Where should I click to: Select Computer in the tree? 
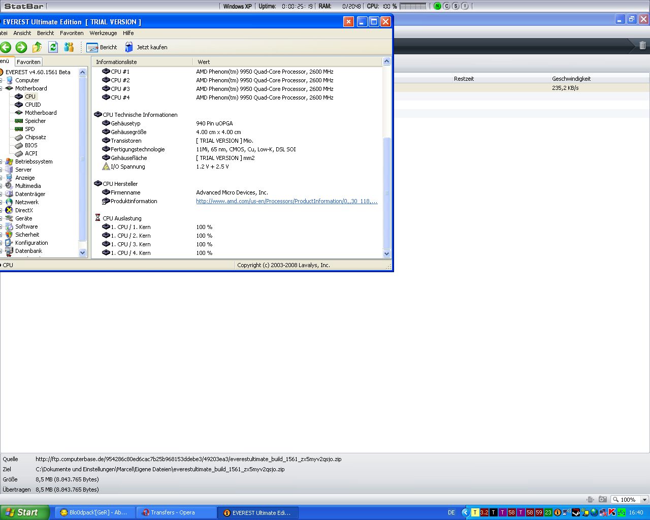pos(27,80)
